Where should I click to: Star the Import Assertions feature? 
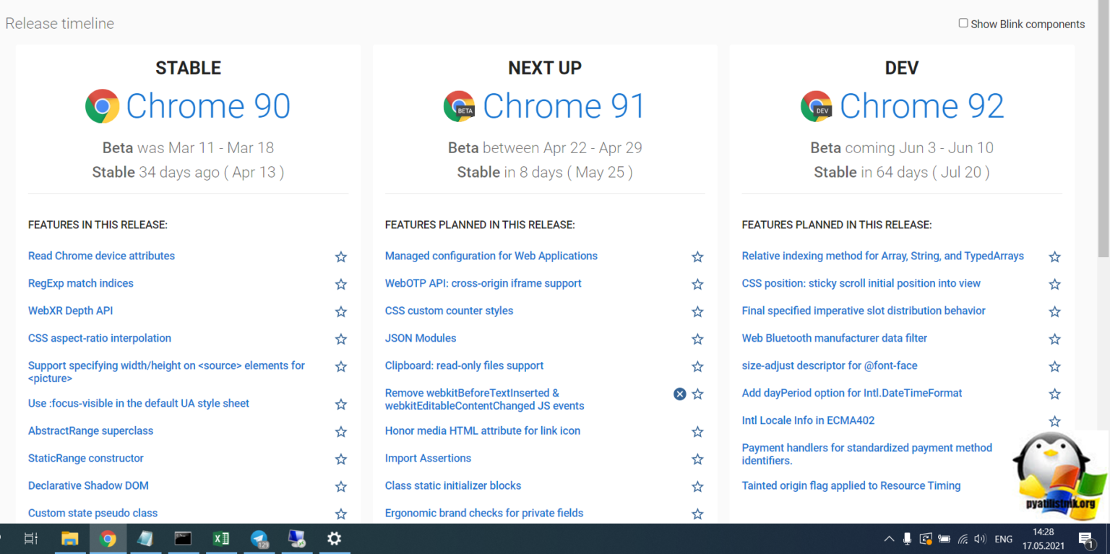tap(697, 459)
